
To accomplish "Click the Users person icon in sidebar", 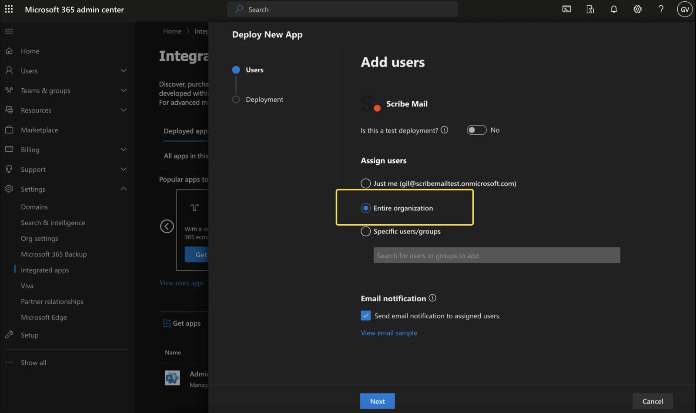I will (x=9, y=70).
